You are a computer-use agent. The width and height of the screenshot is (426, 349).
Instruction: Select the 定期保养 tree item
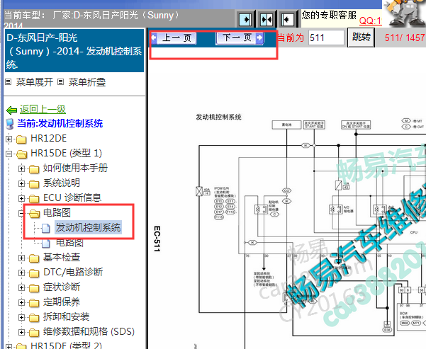click(x=62, y=302)
